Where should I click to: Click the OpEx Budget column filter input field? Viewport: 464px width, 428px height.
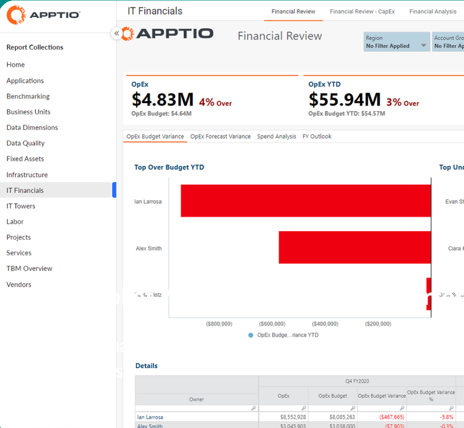[332, 408]
